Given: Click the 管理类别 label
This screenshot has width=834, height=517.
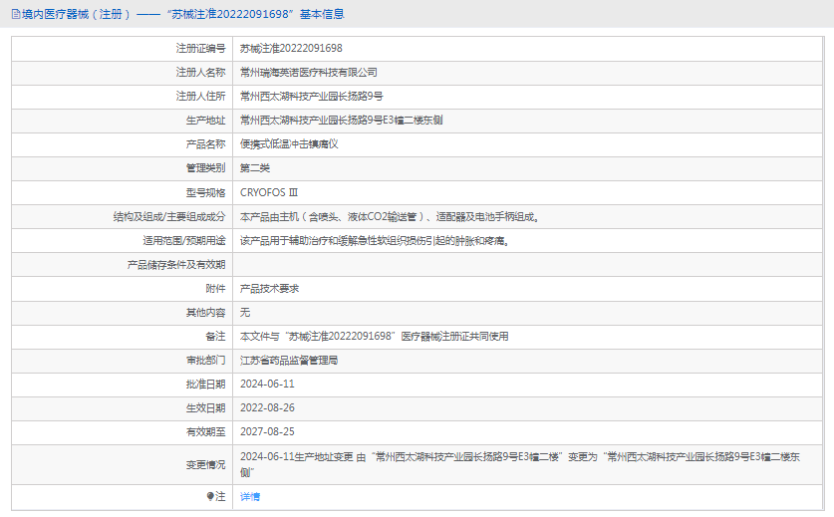Looking at the screenshot, I should [205, 168].
